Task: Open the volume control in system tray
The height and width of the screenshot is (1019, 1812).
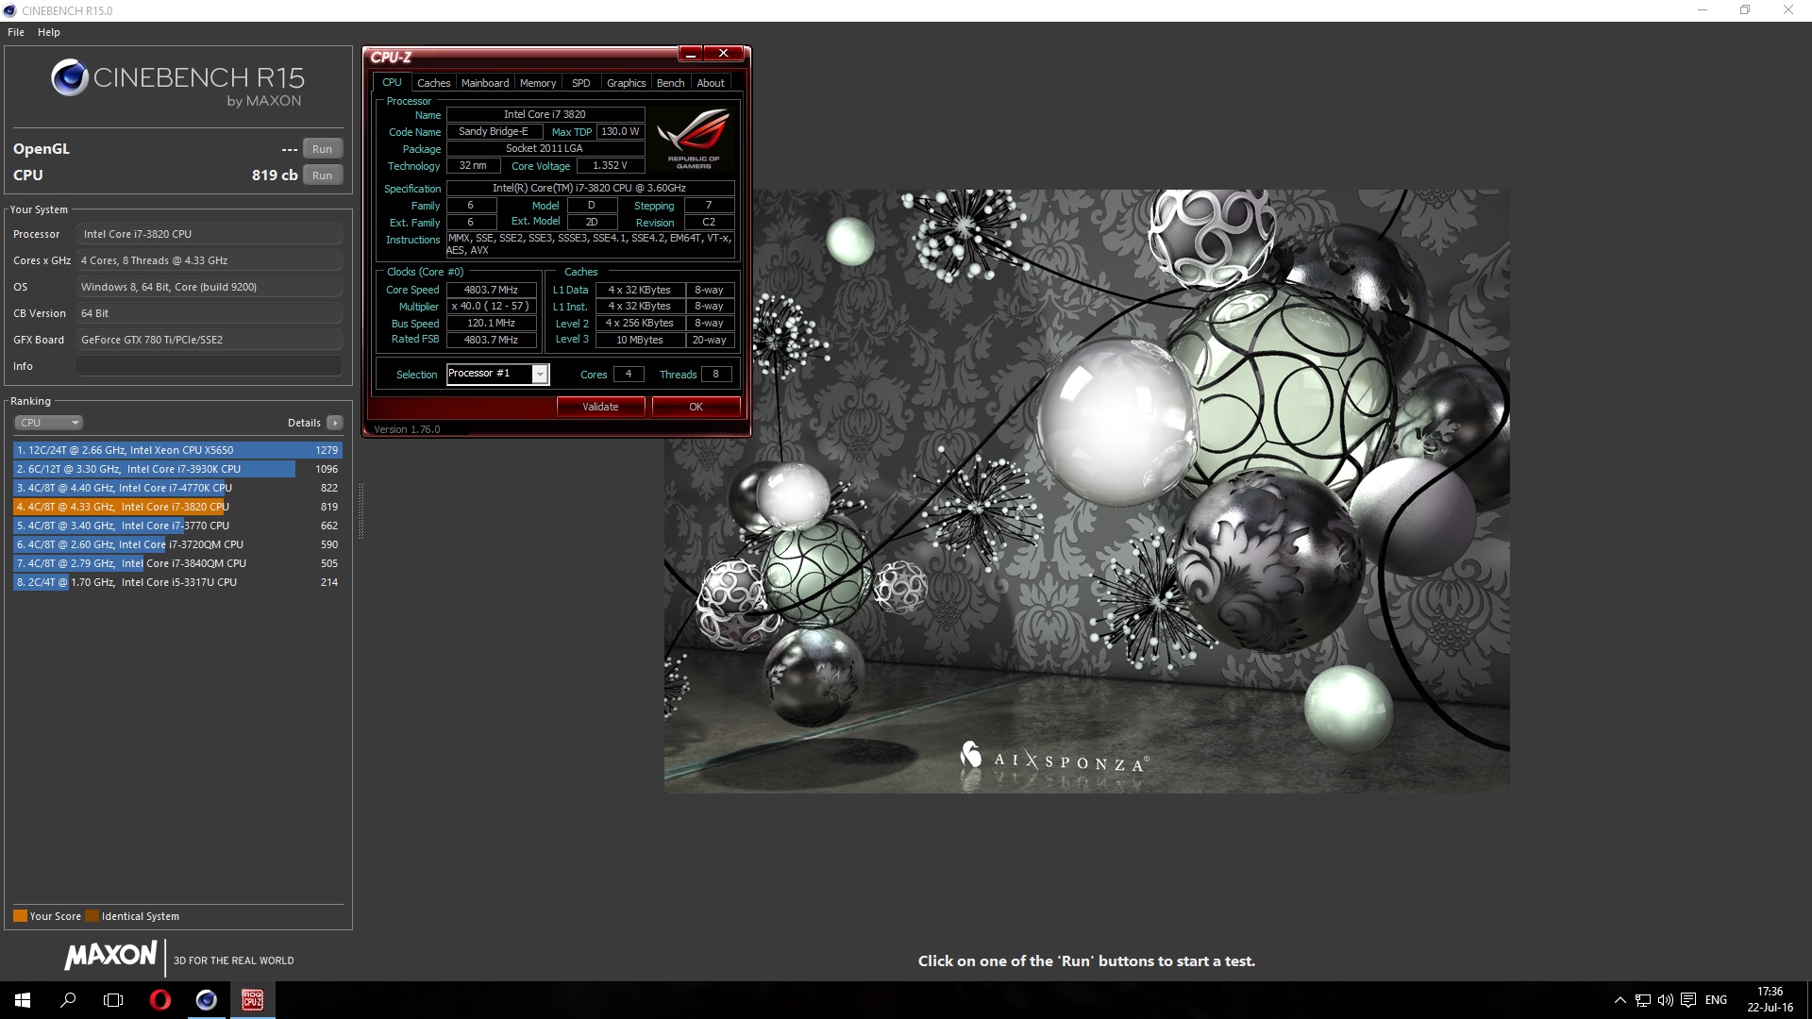Action: (x=1665, y=1000)
